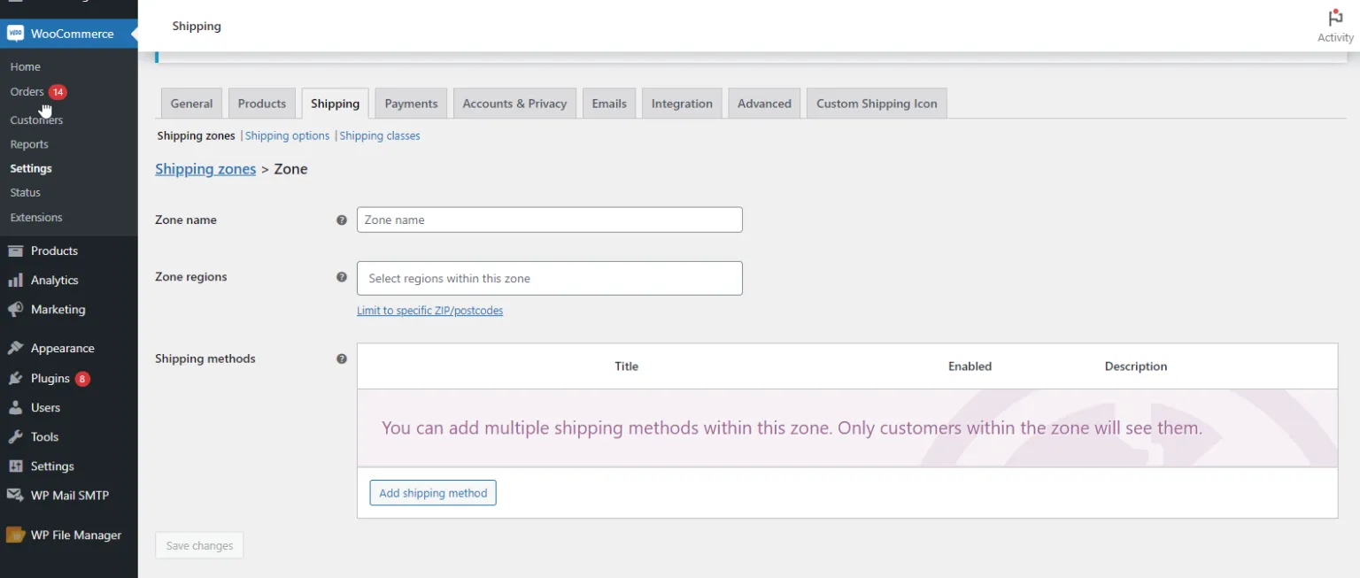Screen dimensions: 1360x578
Task: Click the Plugins plug icon
Action: 15,378
